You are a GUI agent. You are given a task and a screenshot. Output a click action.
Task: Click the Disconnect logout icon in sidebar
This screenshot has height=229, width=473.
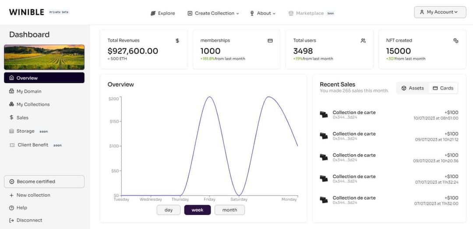(12, 220)
